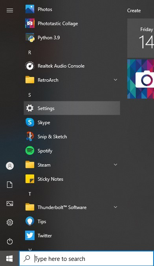Open Documents from the Start sidebar

pyautogui.click(x=10, y=185)
